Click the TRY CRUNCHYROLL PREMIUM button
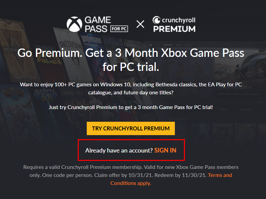Image resolution: width=266 pixels, height=199 pixels. (131, 128)
